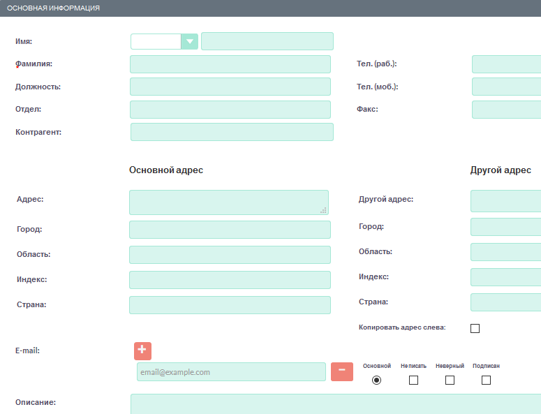
Task: Toggle Копировать адрес слева checkbox
Action: tap(475, 328)
